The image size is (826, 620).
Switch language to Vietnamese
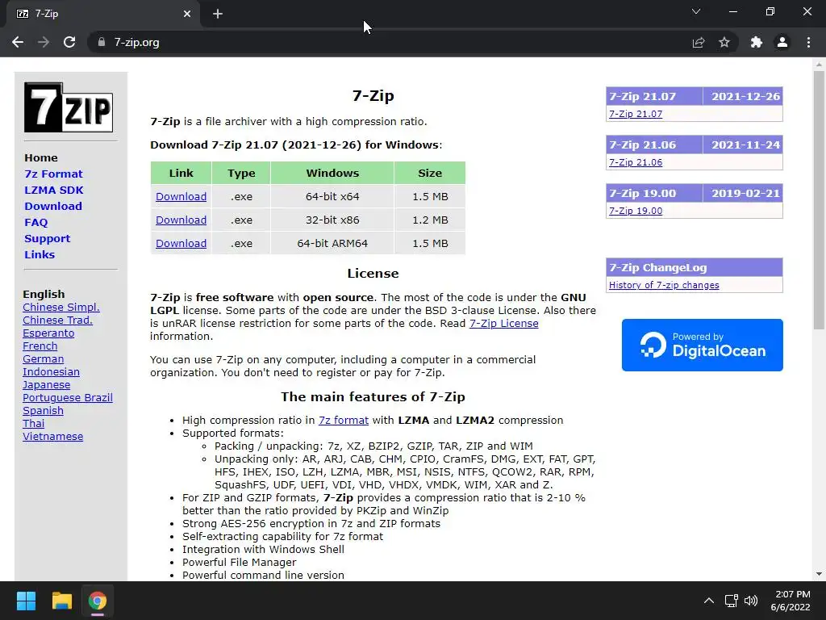click(52, 437)
